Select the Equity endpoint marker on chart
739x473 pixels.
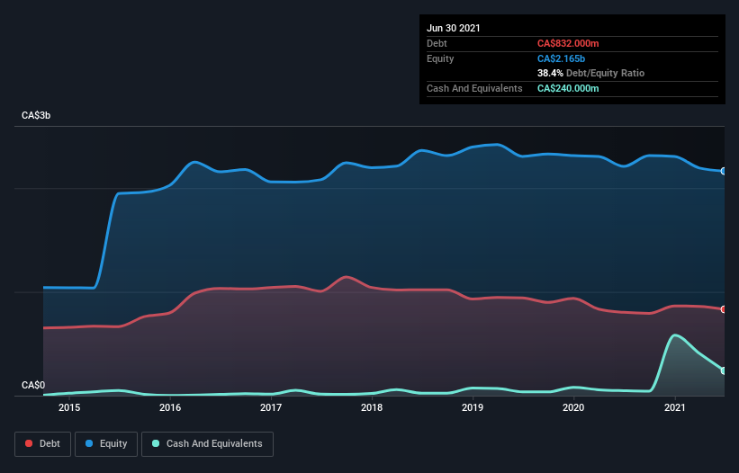pyautogui.click(x=724, y=172)
